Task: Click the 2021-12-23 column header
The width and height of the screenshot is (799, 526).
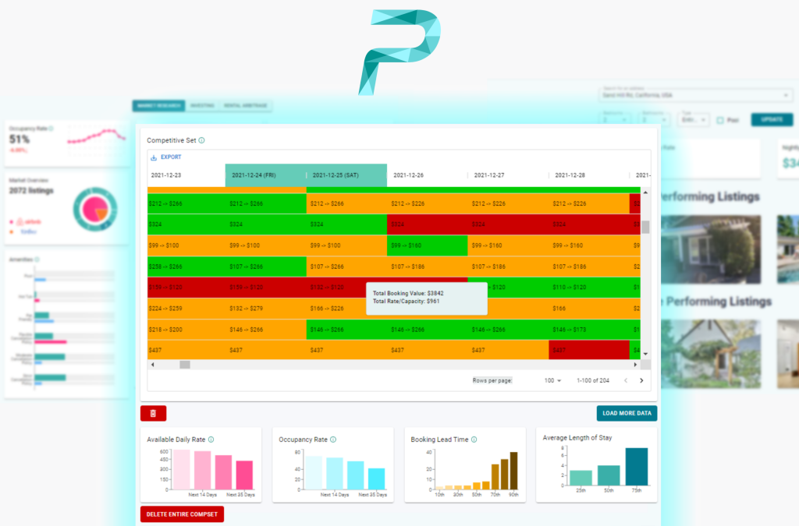Action: (186, 175)
